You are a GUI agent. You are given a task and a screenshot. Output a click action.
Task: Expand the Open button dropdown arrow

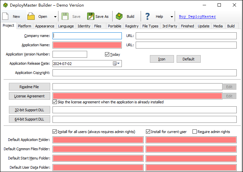tap(55, 17)
